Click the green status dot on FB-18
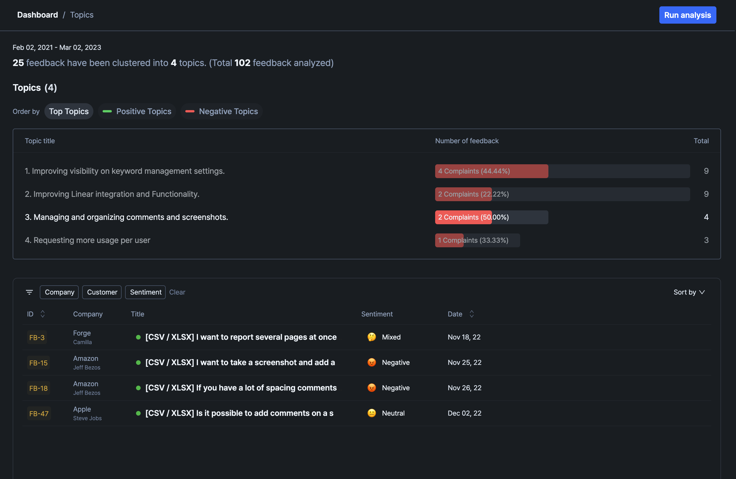 coord(138,388)
